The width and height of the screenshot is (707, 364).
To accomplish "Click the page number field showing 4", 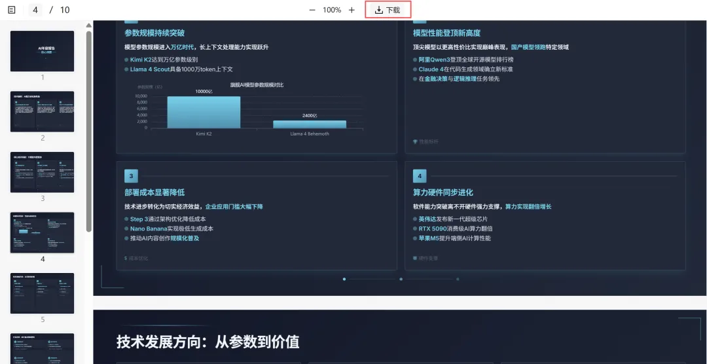I will pyautogui.click(x=35, y=10).
